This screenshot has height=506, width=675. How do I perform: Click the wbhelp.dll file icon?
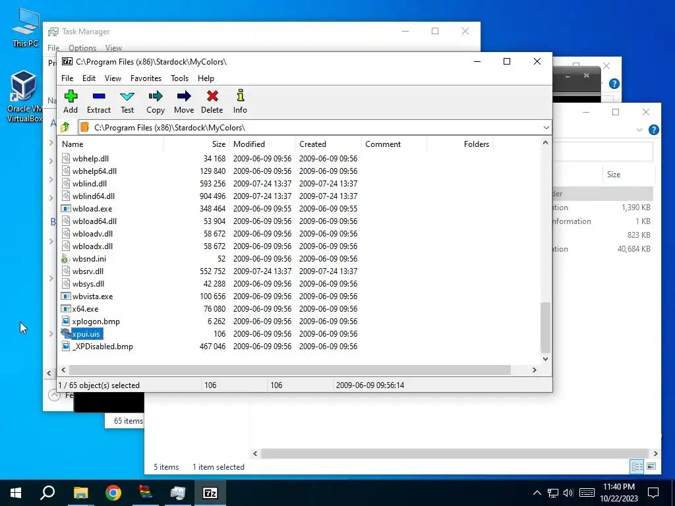65,158
